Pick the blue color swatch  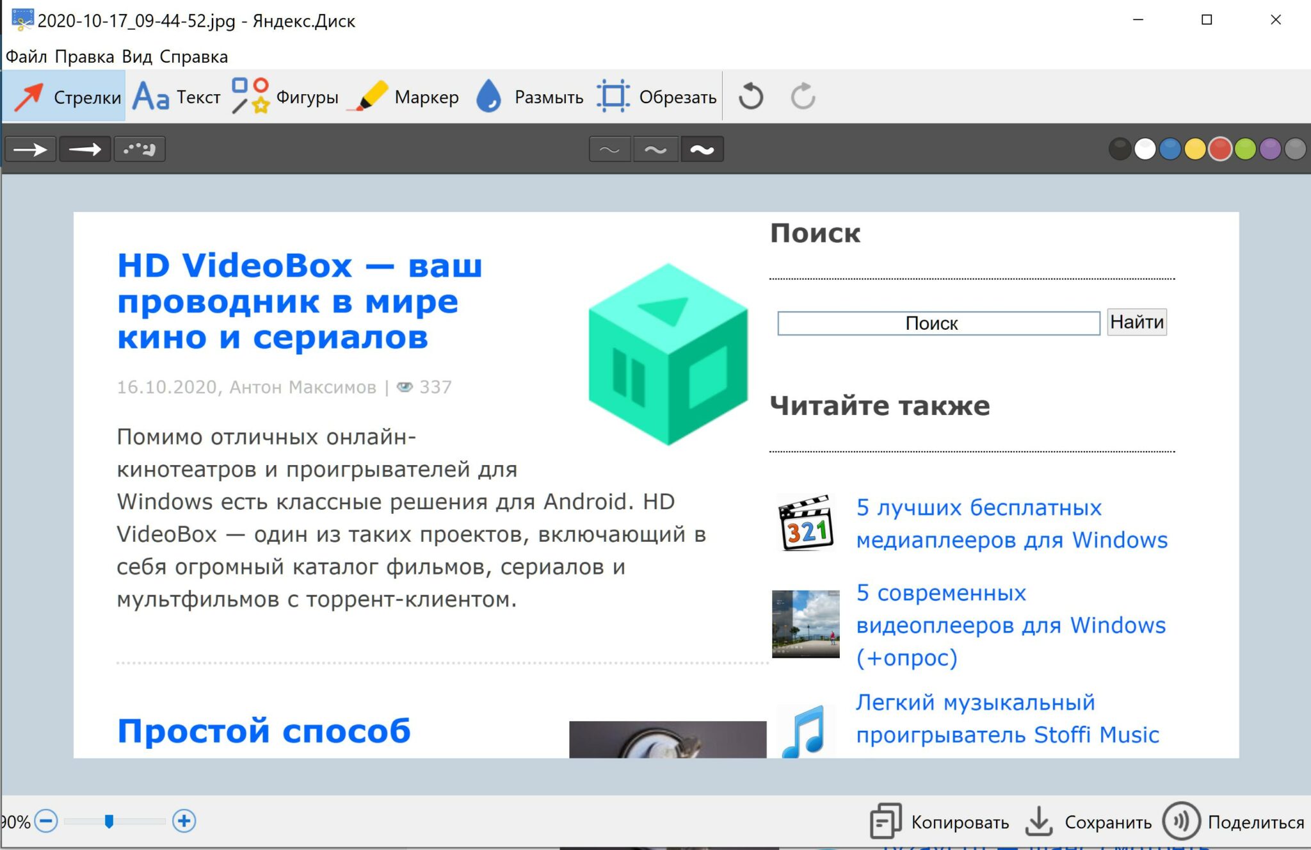point(1170,149)
